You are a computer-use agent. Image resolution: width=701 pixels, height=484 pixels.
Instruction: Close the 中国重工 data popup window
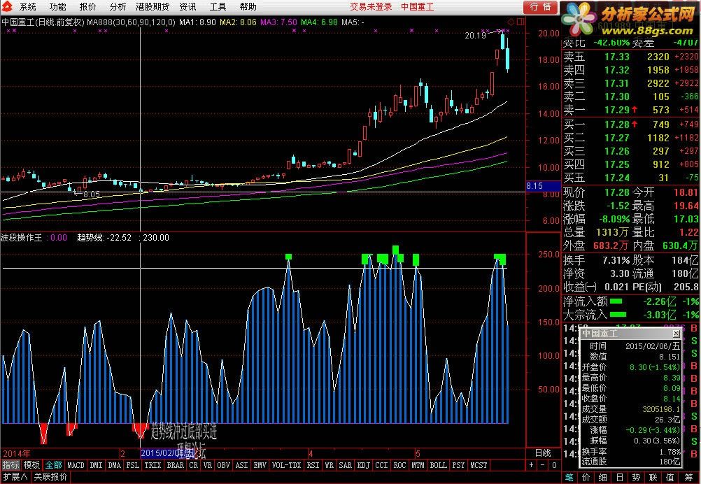(x=676, y=334)
